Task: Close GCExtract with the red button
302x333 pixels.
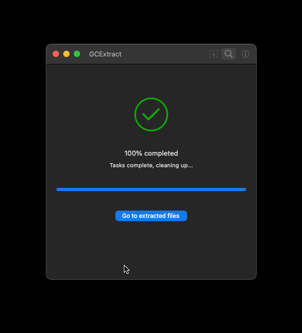Action: (56, 54)
